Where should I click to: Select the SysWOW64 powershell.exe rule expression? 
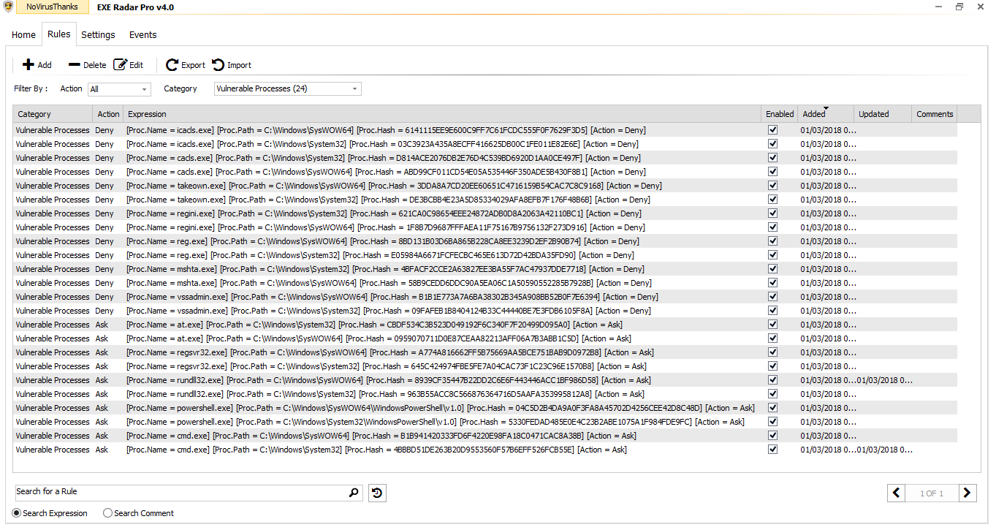[x=441, y=408]
